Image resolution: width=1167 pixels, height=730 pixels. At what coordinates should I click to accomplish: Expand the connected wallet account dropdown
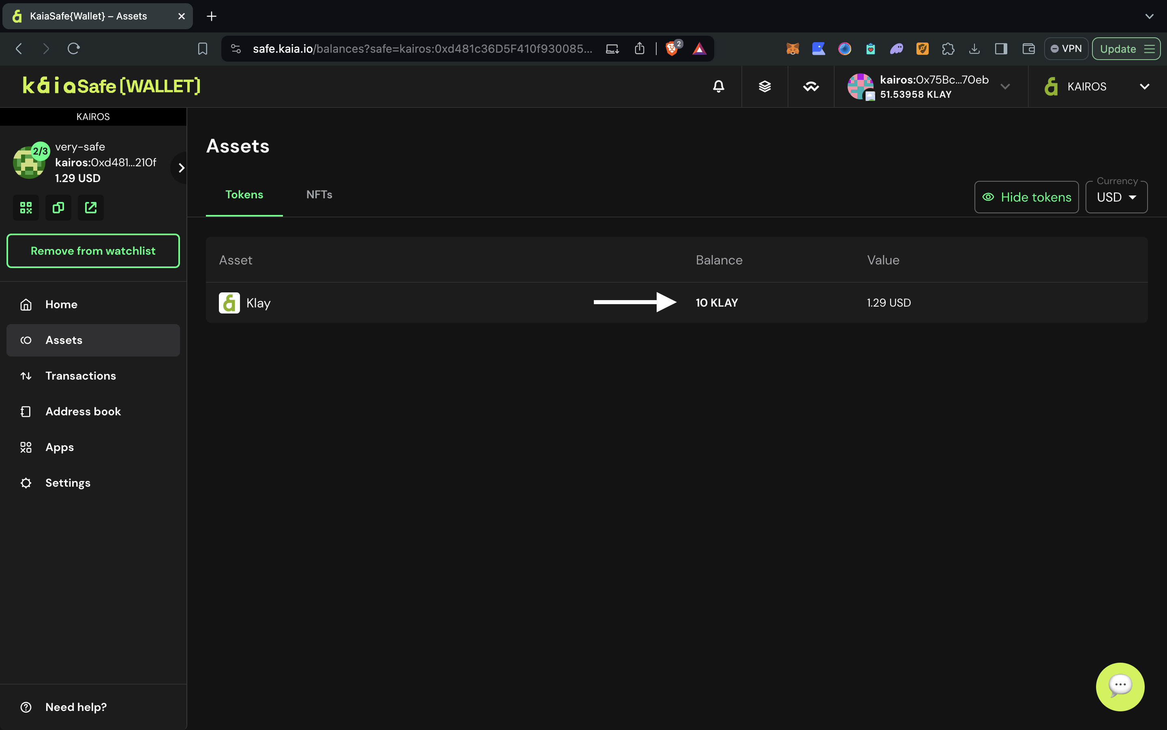[1005, 86]
